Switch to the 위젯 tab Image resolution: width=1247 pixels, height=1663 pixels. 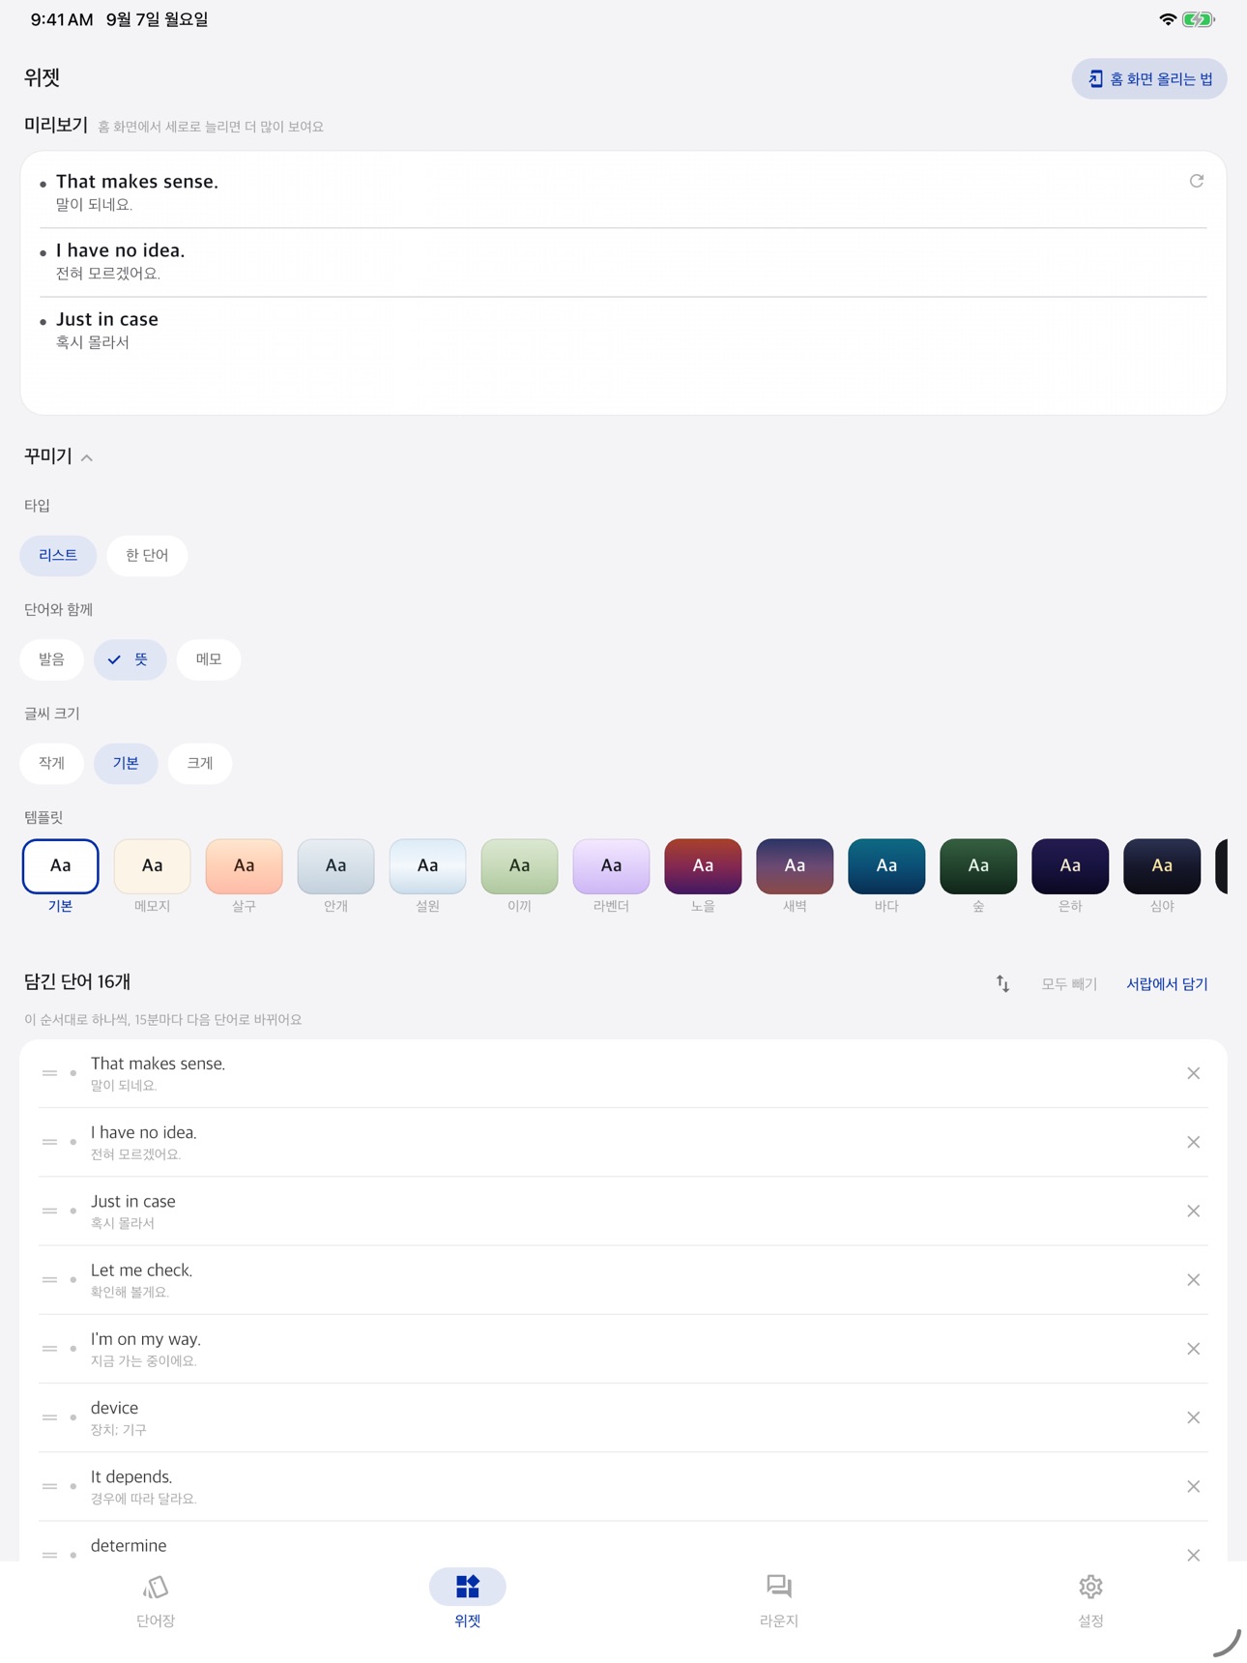click(x=468, y=1601)
